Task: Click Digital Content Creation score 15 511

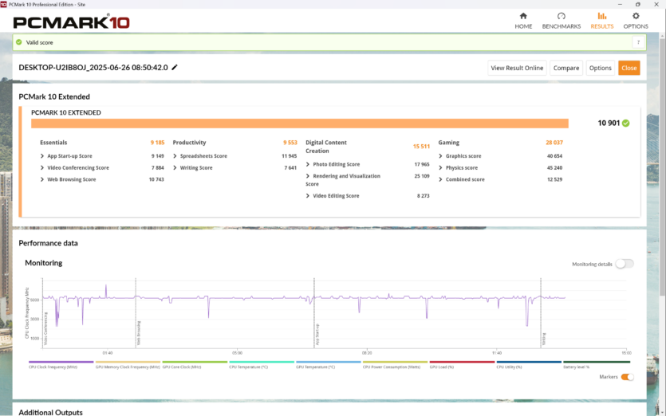Action: [x=421, y=147]
